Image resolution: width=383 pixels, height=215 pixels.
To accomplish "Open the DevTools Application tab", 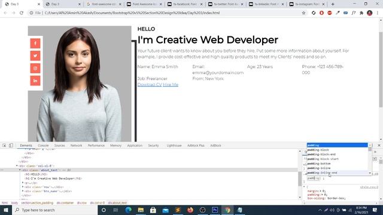I will coord(135,146).
